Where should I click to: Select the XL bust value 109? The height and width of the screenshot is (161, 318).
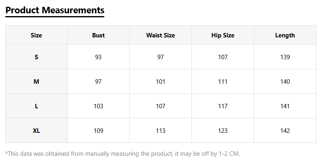[98, 131]
